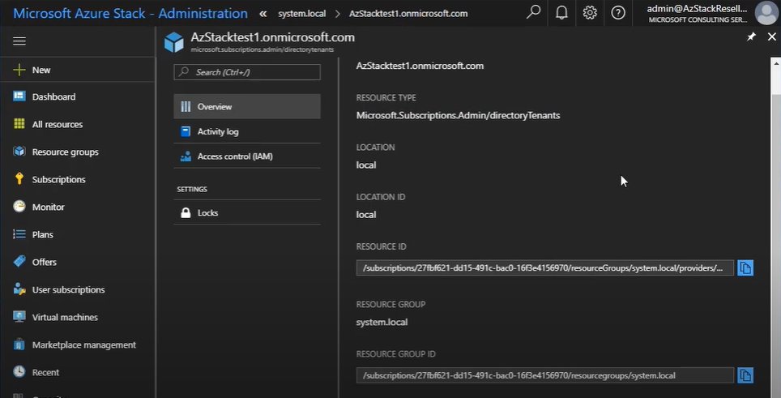Copy the Resource Group ID value
The height and width of the screenshot is (398, 781).
(x=745, y=375)
